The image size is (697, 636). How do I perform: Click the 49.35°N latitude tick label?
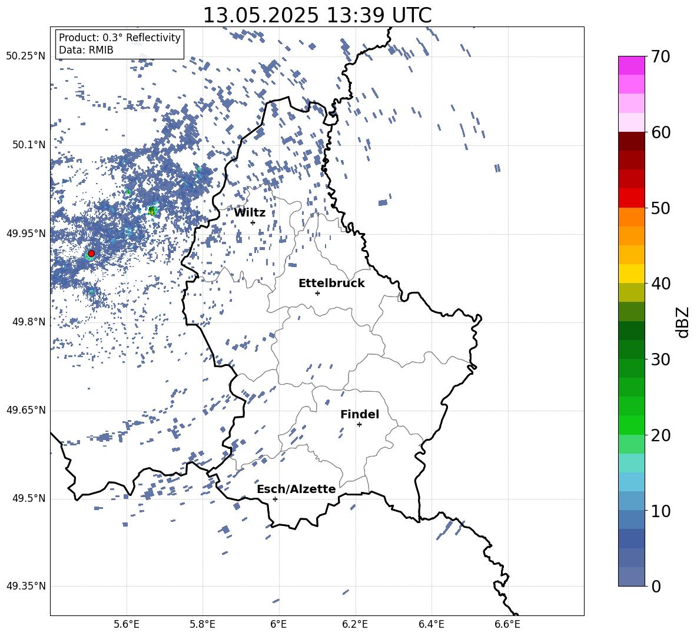click(x=26, y=586)
